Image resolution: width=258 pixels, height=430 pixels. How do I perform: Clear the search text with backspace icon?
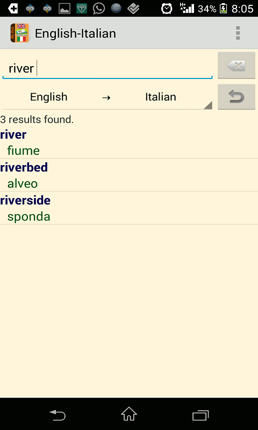coord(236,66)
